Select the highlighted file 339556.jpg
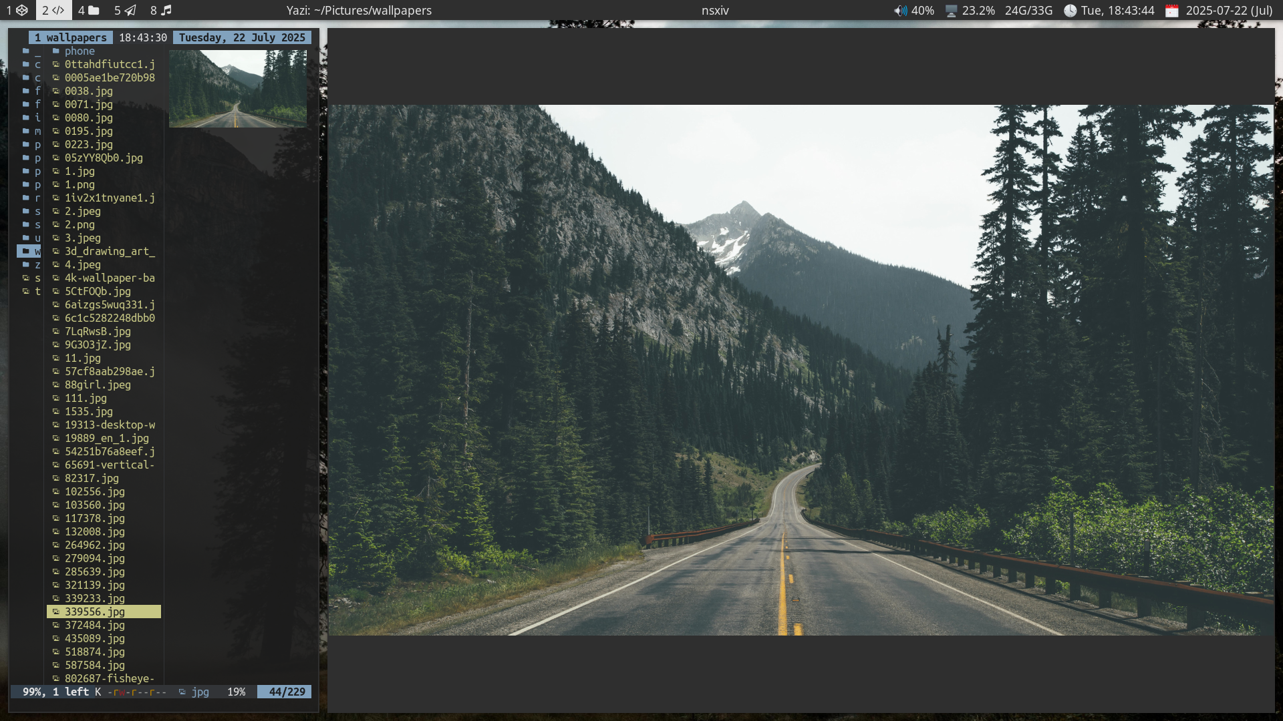Image resolution: width=1283 pixels, height=721 pixels. 94,612
